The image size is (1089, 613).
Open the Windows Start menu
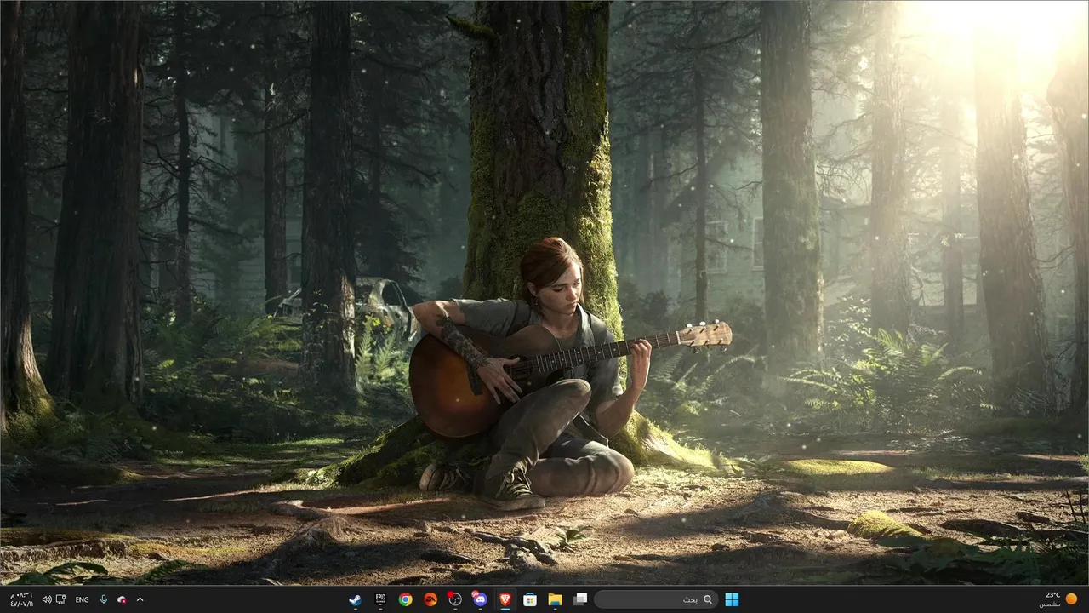pyautogui.click(x=732, y=599)
